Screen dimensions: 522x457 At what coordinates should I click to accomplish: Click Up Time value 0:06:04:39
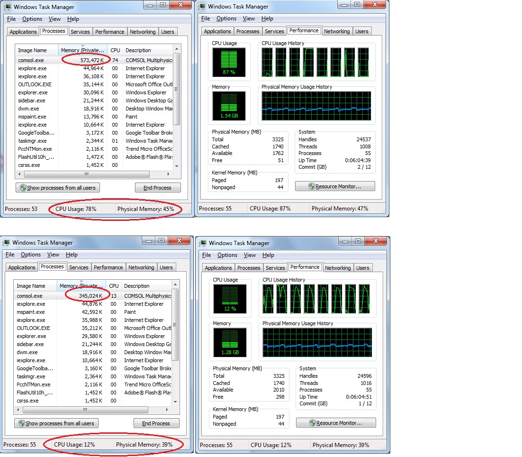point(358,160)
